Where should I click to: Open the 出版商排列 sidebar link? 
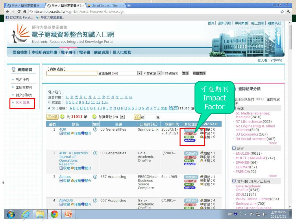coord(24,87)
